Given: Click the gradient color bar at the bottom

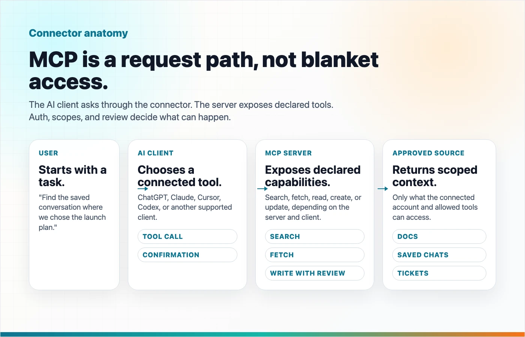Looking at the screenshot, I should 262,334.
